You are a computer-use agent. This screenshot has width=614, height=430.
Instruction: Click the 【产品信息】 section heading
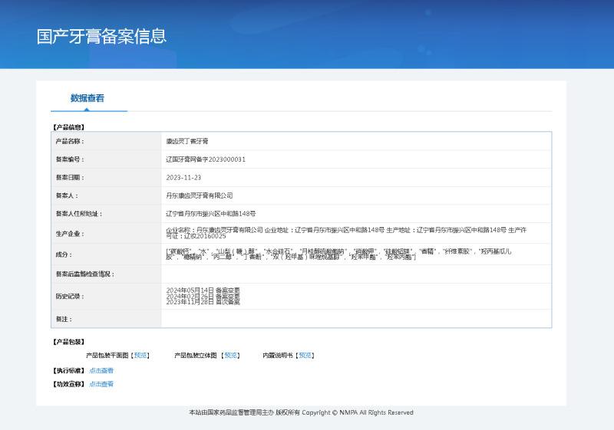tap(68, 126)
